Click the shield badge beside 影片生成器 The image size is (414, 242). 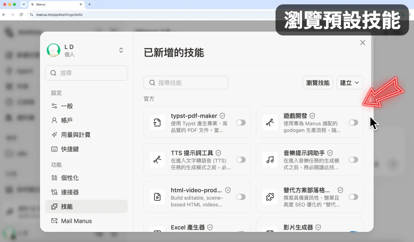point(318,227)
